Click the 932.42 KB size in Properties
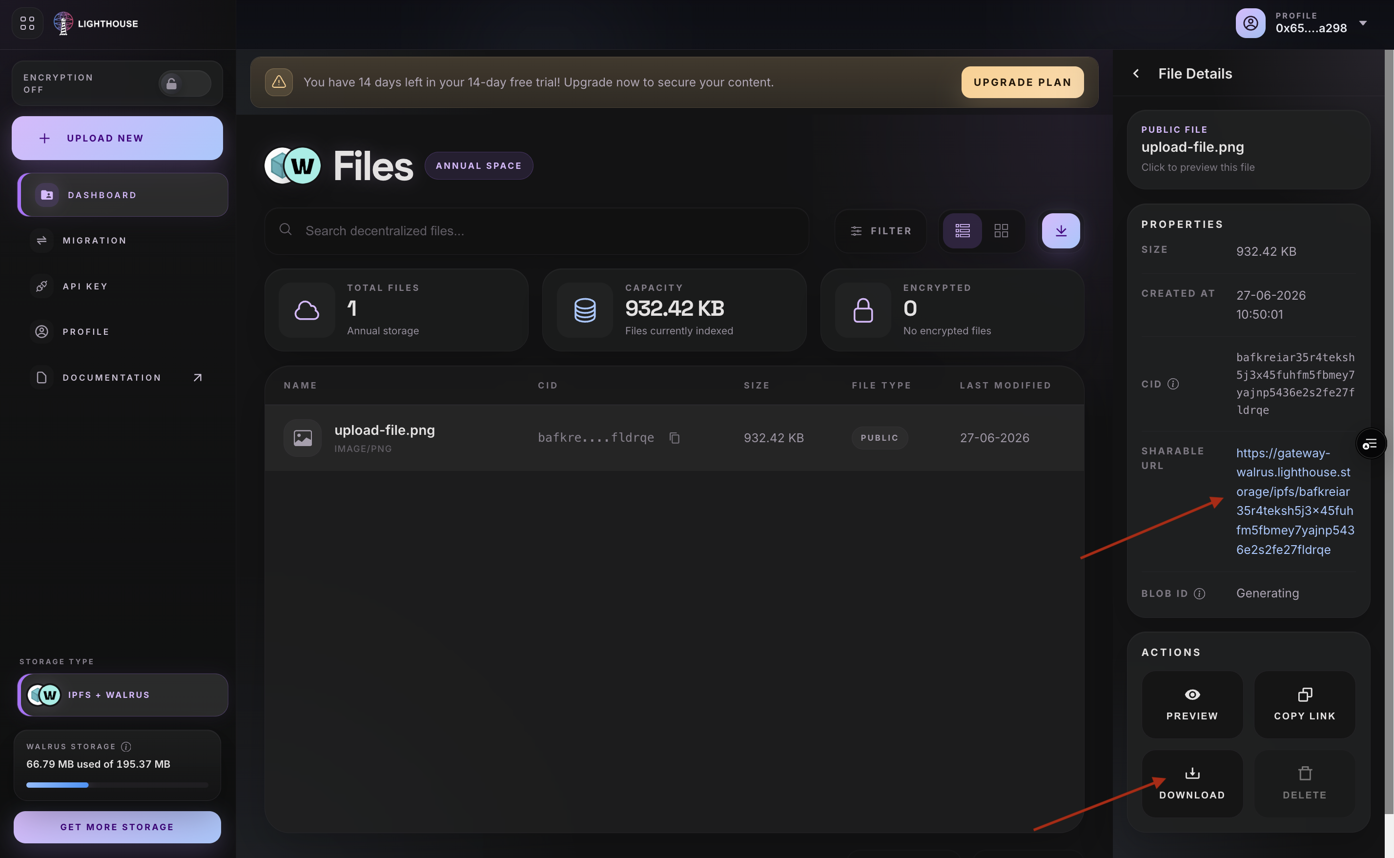This screenshot has width=1394, height=858. tap(1266, 251)
